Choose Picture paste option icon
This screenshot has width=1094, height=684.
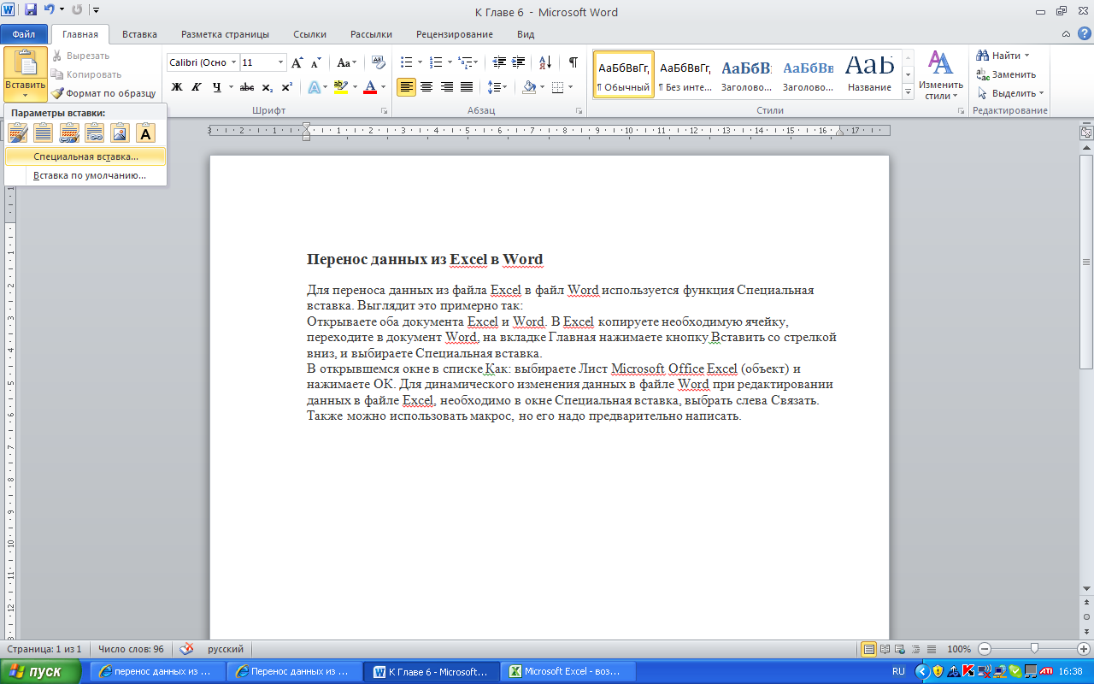click(121, 133)
